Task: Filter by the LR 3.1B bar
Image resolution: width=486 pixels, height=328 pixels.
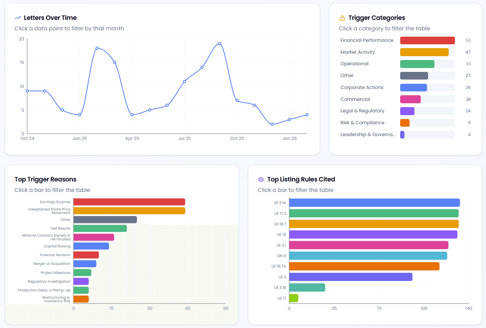Action: point(307,288)
